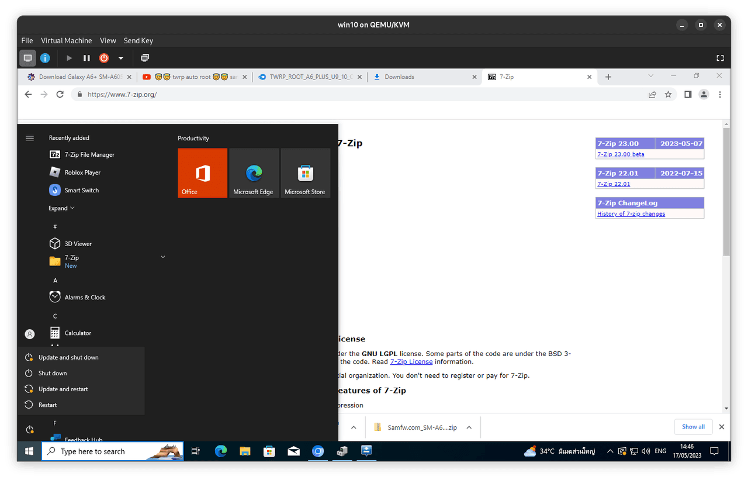Image resolution: width=748 pixels, height=480 pixels.
Task: Open the 7-Zip 23.00 beta link
Action: click(621, 154)
